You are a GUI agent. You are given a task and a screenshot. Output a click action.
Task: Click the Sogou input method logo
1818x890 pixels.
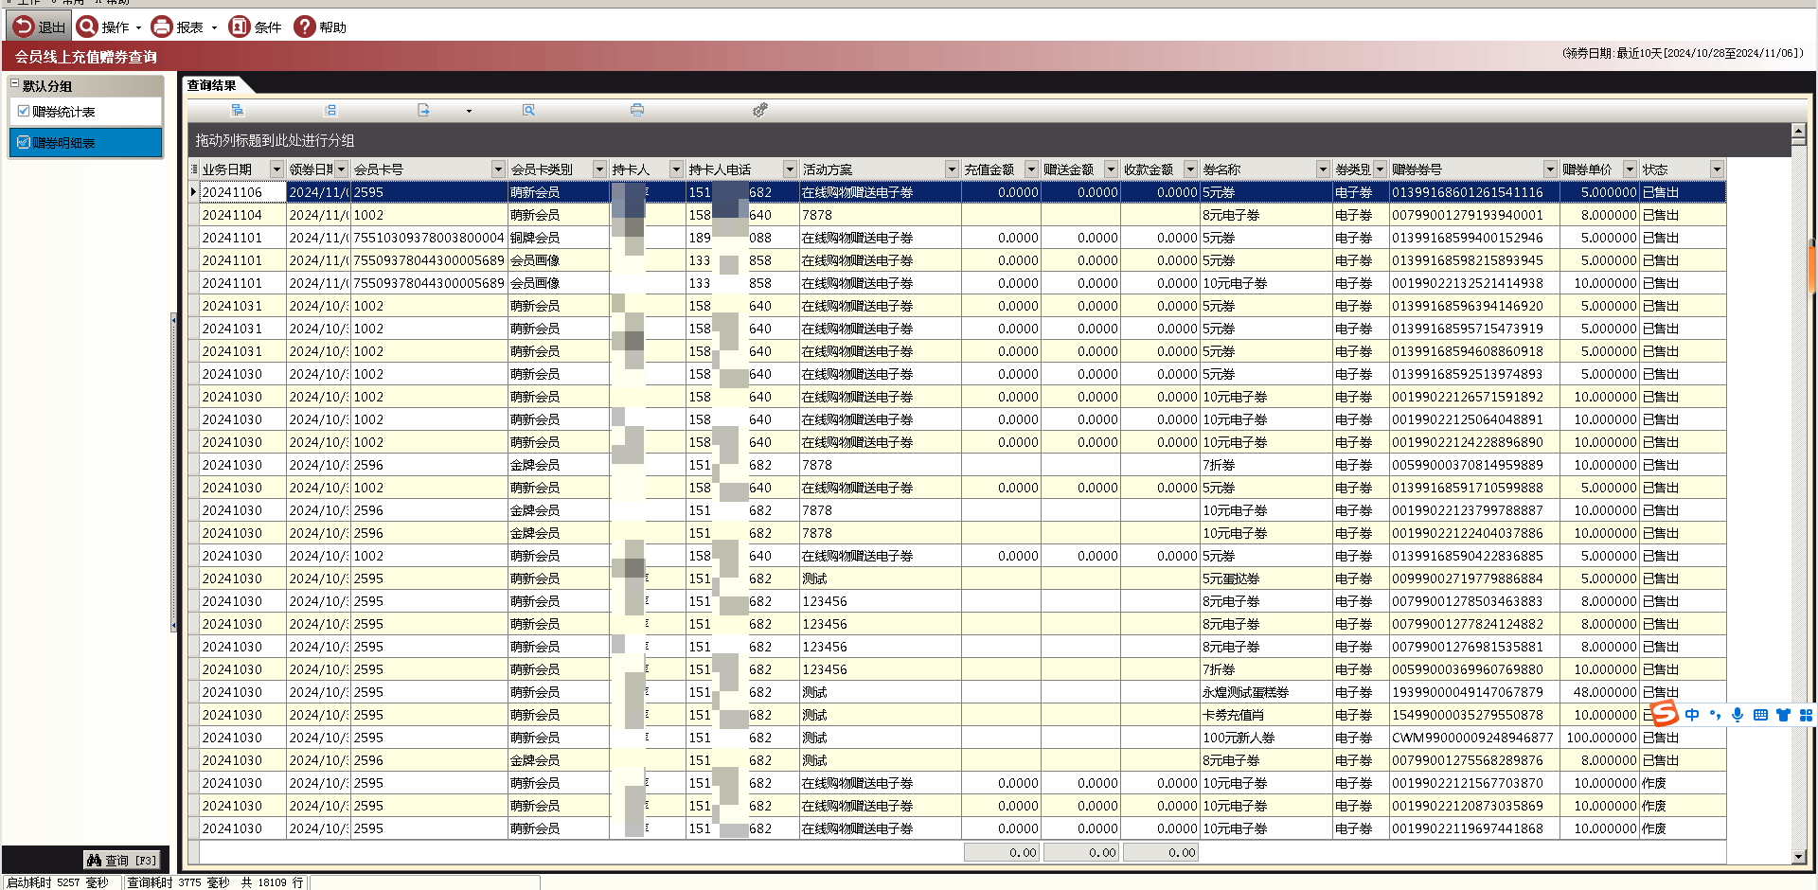point(1664,714)
